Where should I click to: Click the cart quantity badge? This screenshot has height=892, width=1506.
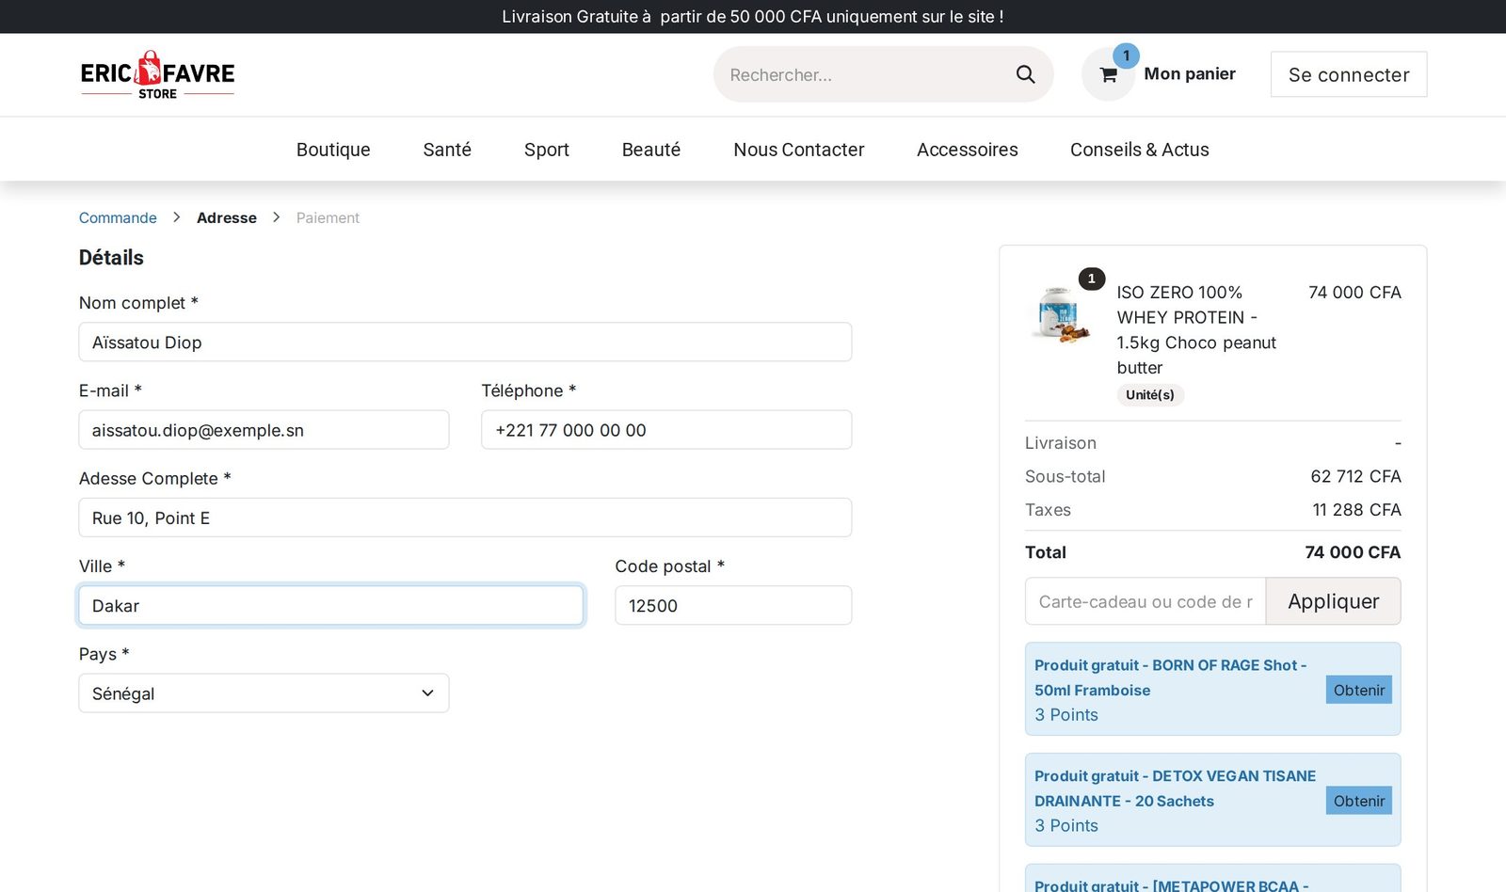click(1126, 56)
